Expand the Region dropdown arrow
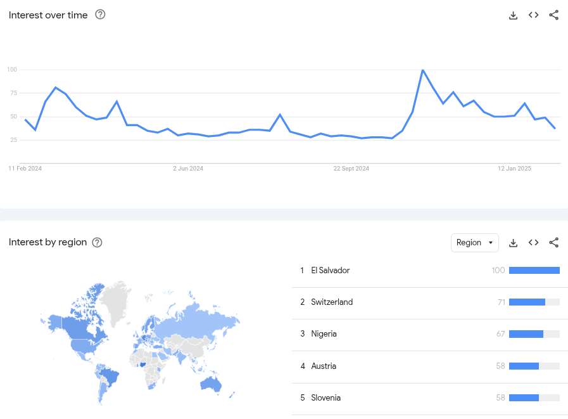This screenshot has width=568, height=419. (x=490, y=242)
